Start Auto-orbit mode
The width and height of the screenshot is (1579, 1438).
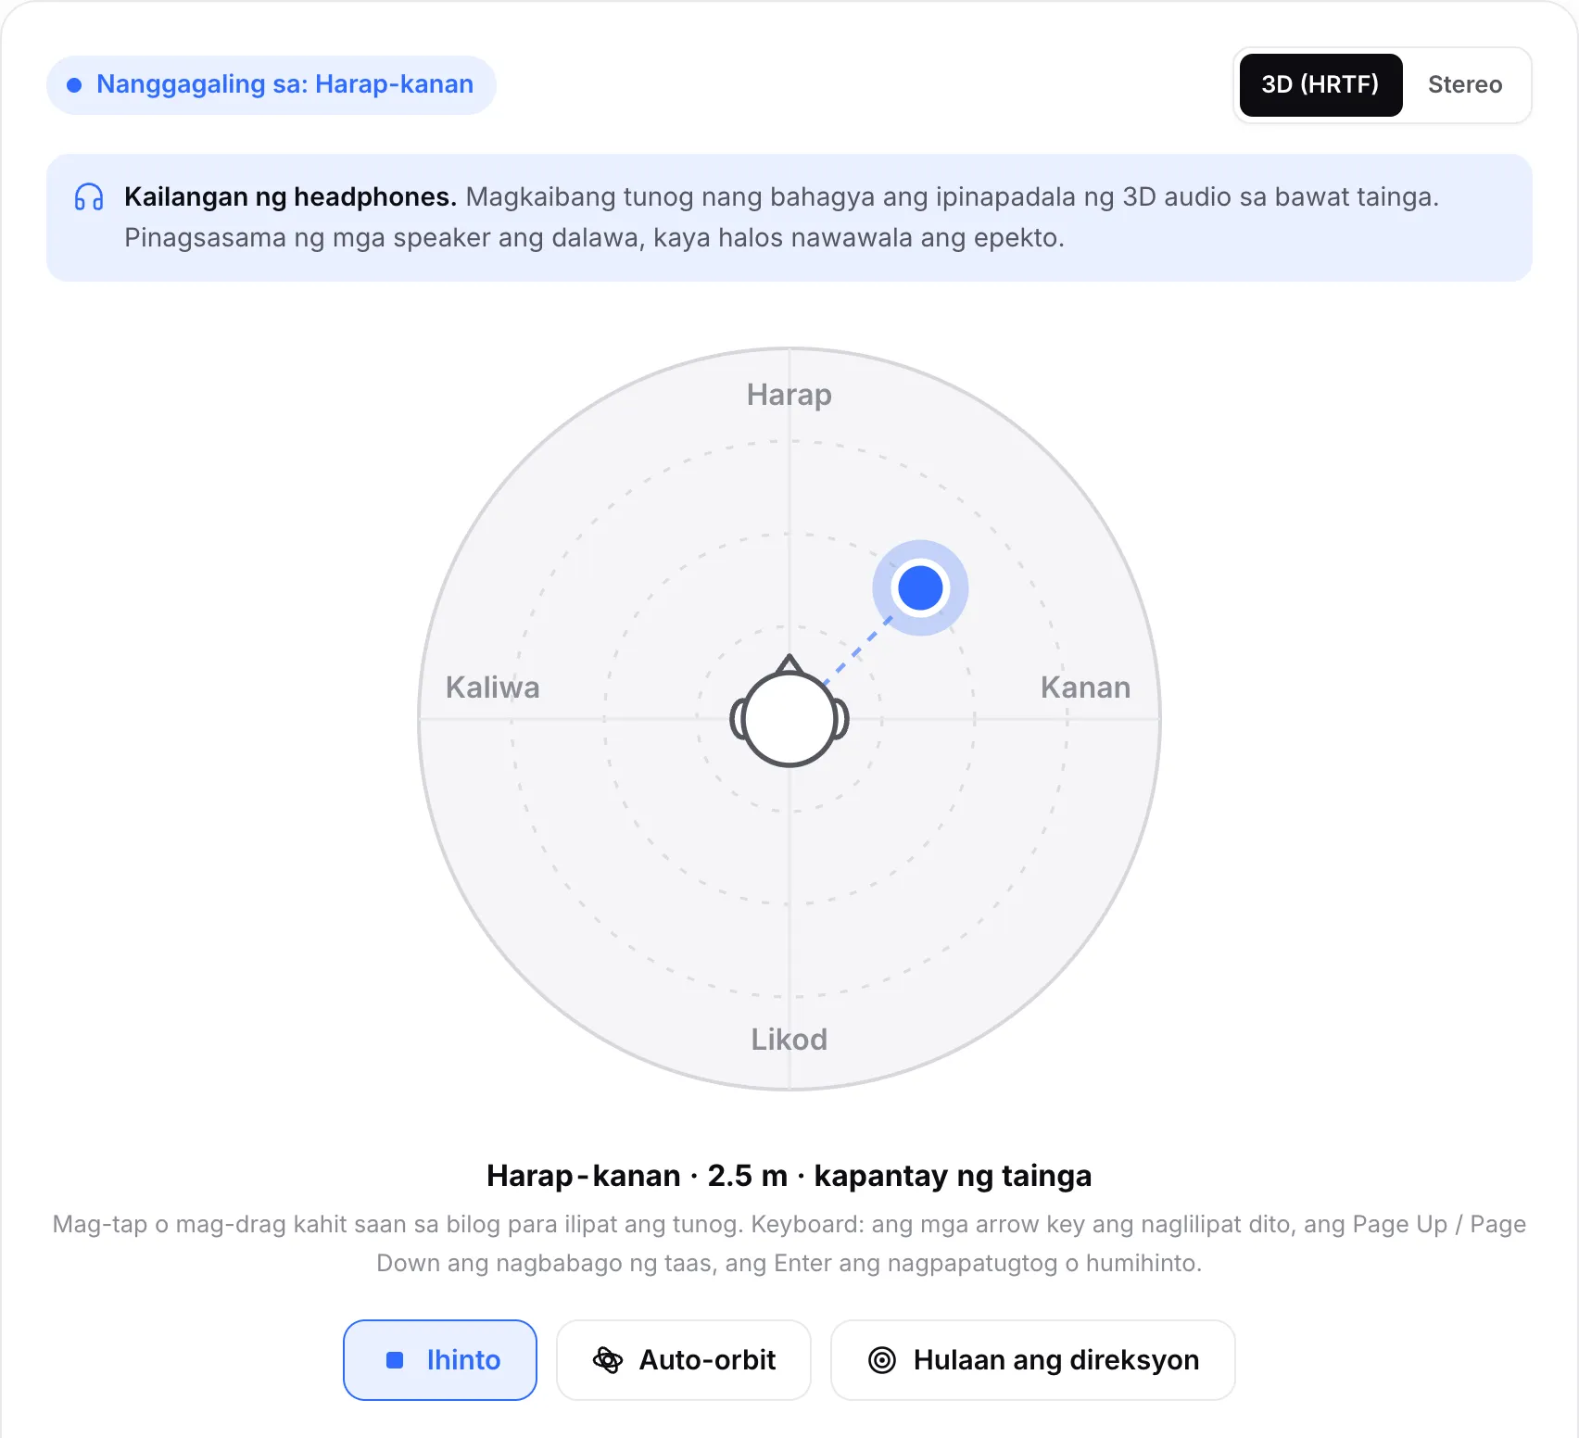pyautogui.click(x=684, y=1360)
